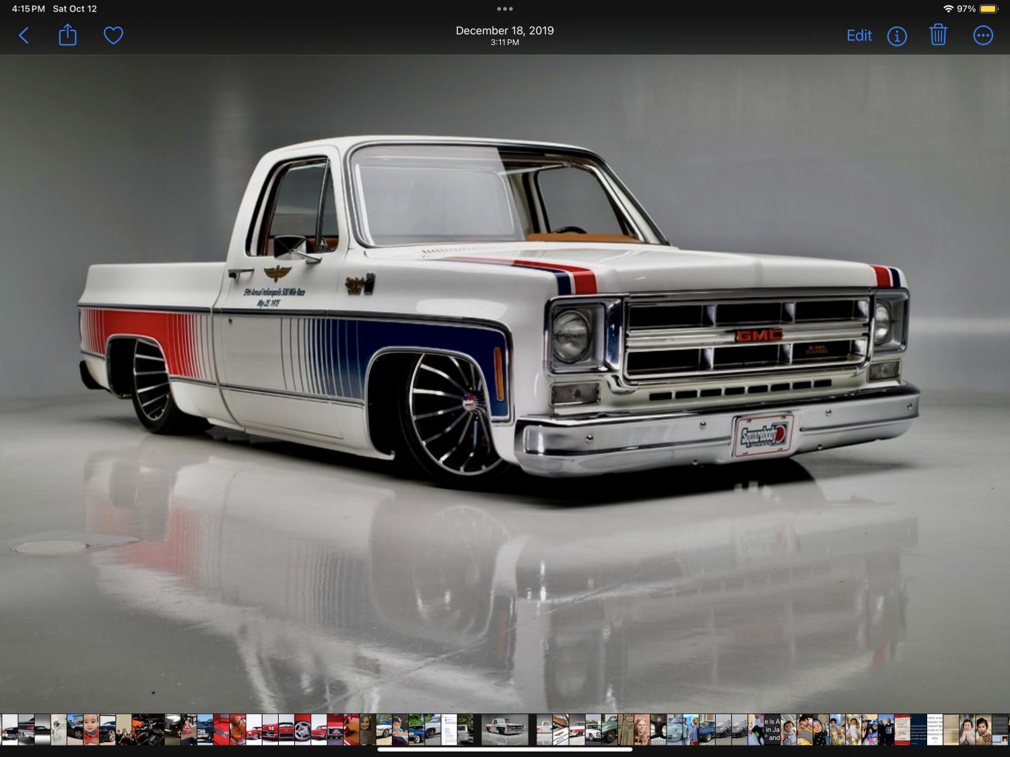Tap the multitasking three-dot control at top
1010x757 pixels.
[504, 9]
